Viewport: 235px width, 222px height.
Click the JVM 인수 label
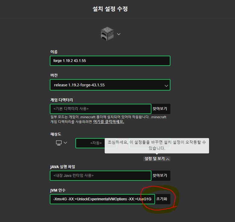(x=58, y=190)
